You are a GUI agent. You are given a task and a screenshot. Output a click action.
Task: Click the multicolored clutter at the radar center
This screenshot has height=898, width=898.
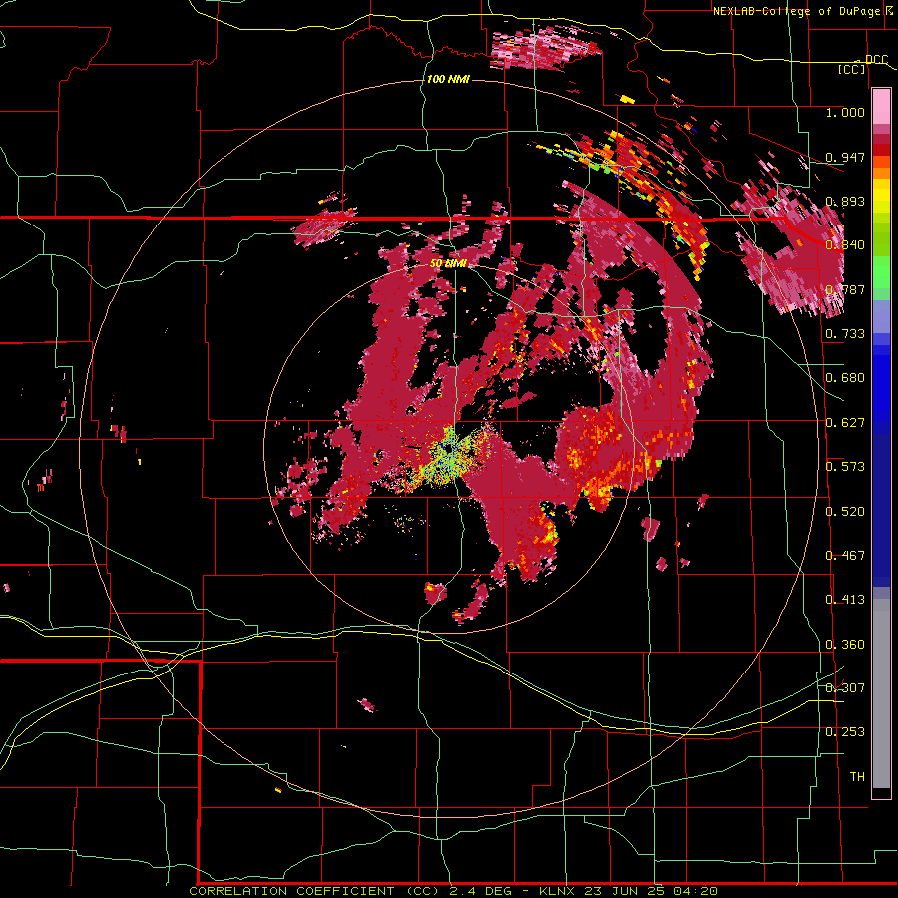[451, 456]
